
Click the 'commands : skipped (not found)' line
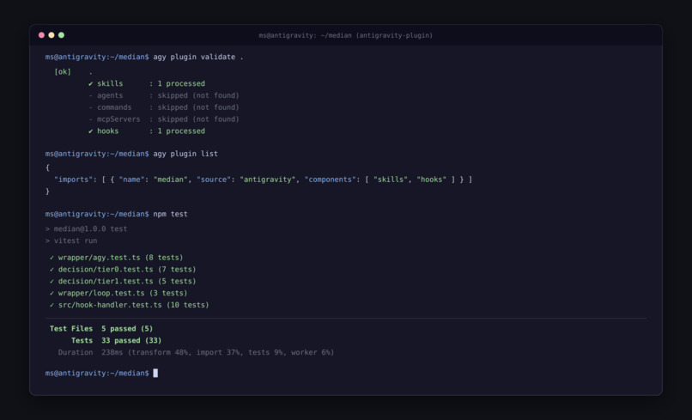point(164,107)
